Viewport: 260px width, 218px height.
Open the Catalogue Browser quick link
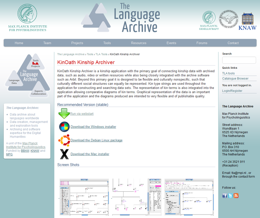(x=235, y=79)
